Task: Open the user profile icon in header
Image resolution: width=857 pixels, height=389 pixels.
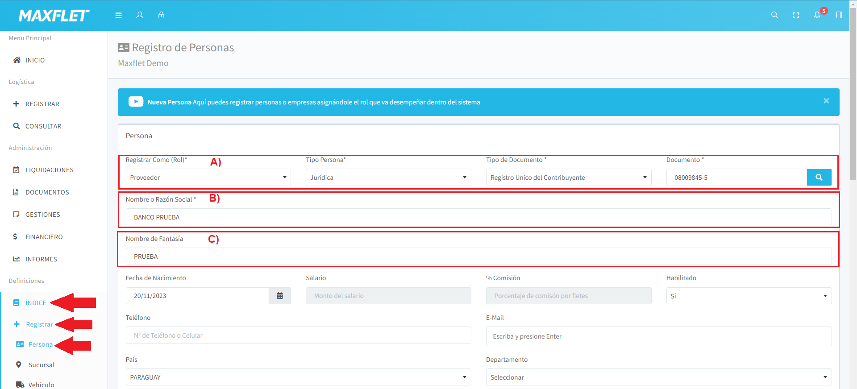Action: tap(140, 15)
